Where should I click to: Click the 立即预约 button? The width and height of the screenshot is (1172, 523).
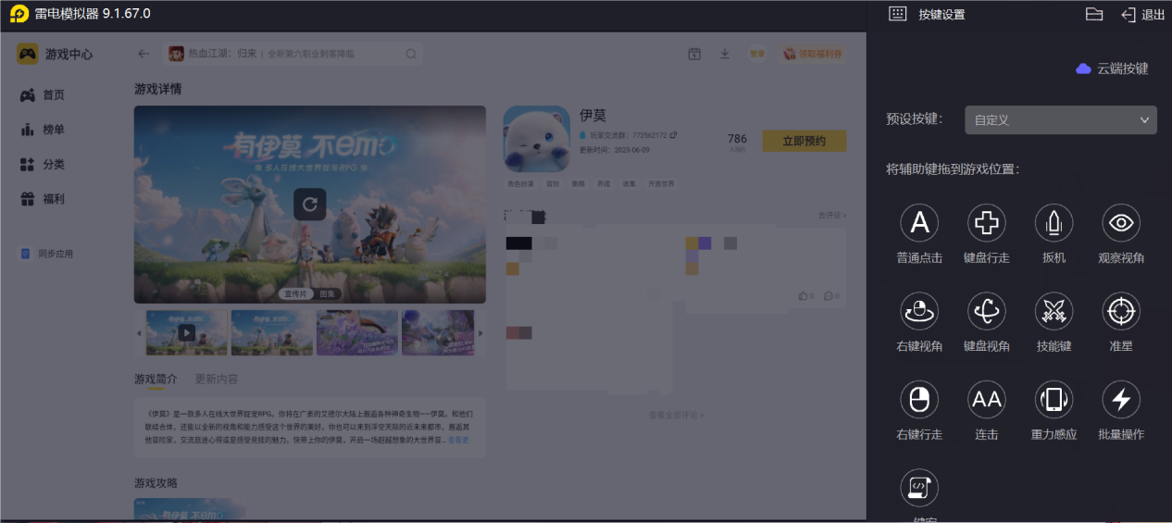(x=804, y=141)
